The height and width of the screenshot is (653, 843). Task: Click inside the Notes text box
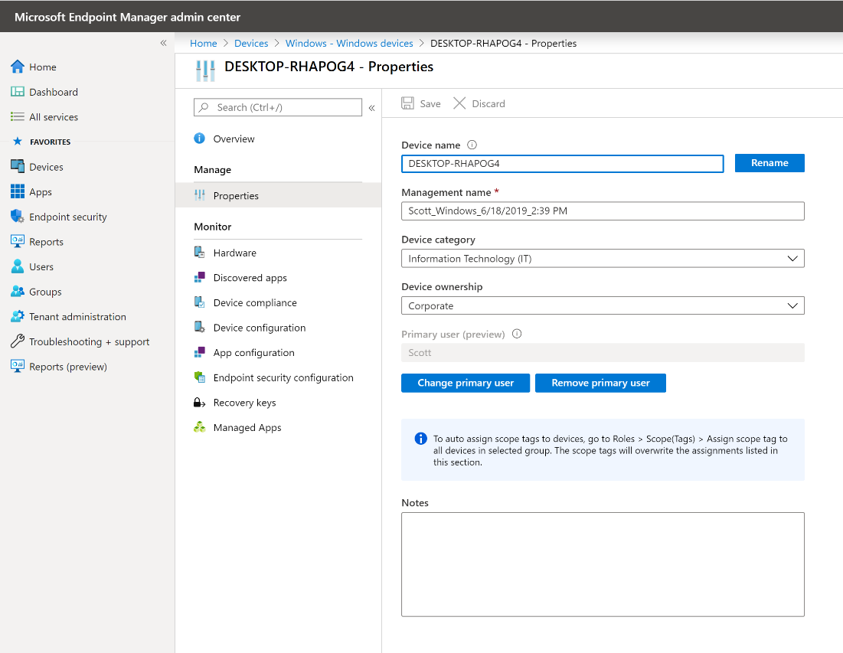[x=603, y=563]
